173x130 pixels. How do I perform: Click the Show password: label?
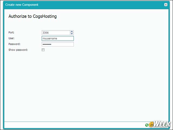pos(18,50)
